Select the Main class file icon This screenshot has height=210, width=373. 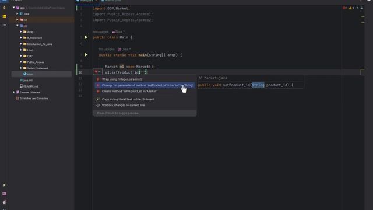[24, 74]
